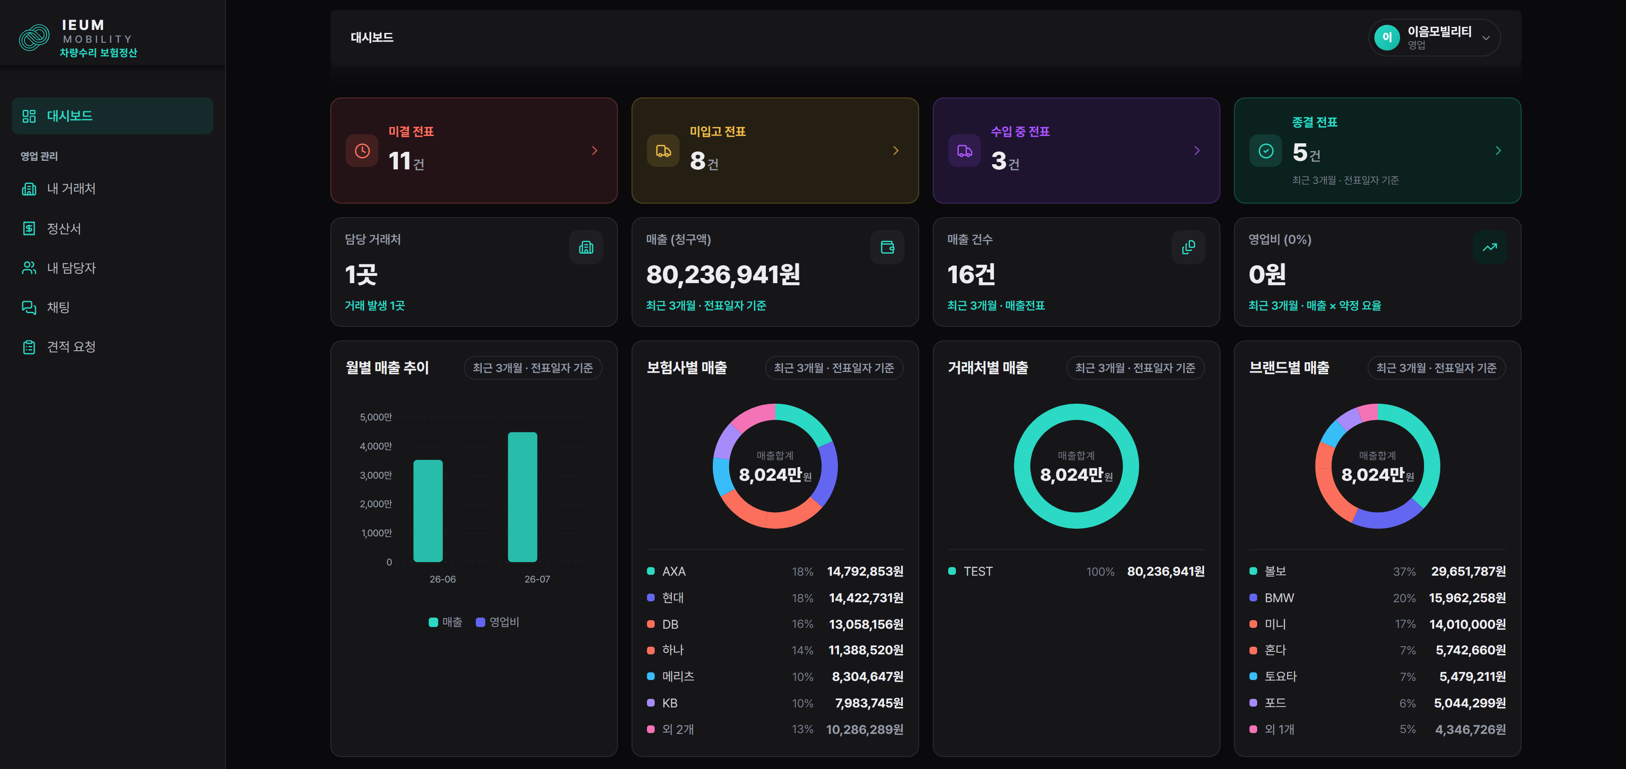Click the 볼보 legend color dot
Screen dimensions: 1626x769
pyautogui.click(x=1253, y=571)
